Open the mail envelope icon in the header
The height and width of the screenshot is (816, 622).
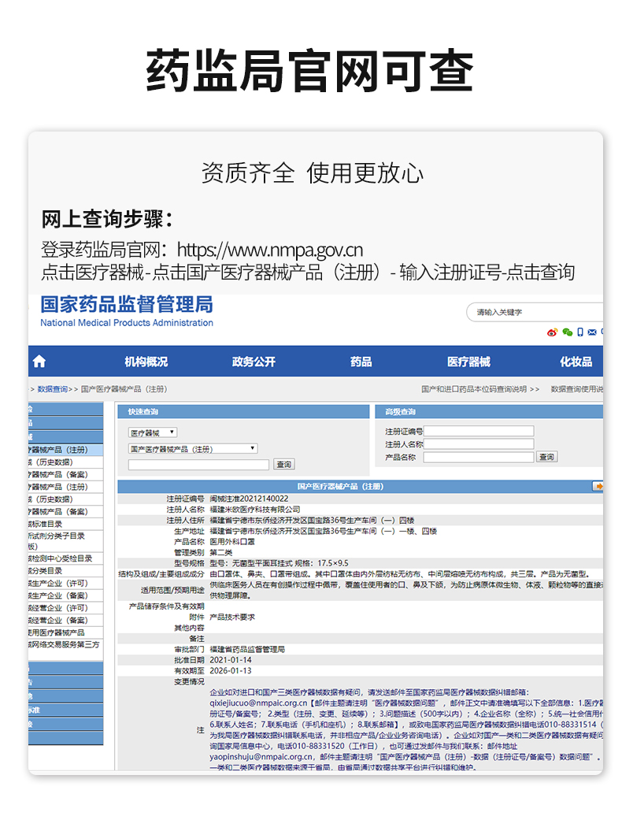[592, 332]
